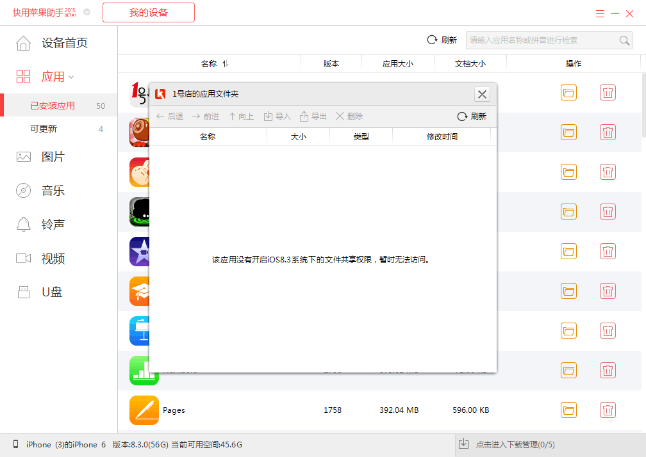646x457 pixels.
Task: Click trash icon in second app row
Action: pyautogui.click(x=608, y=132)
